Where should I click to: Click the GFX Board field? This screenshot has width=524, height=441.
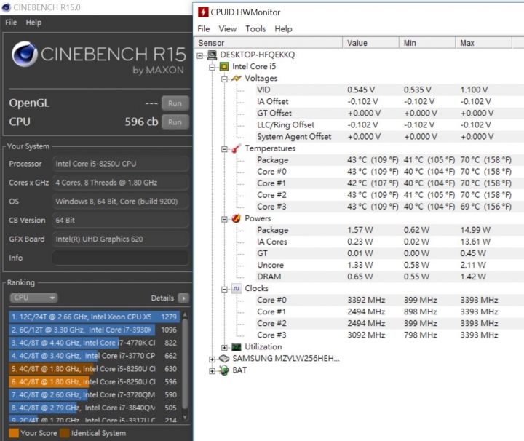point(120,239)
